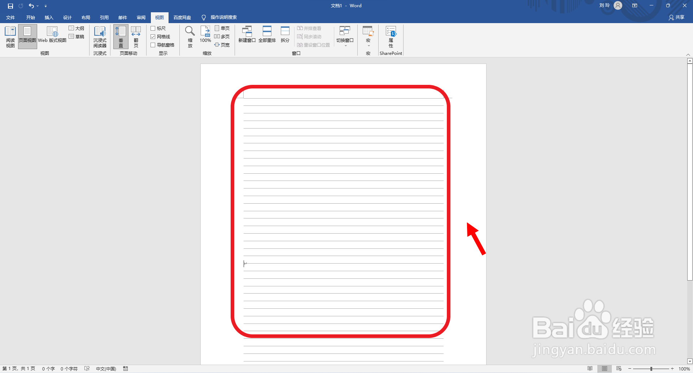Click the Save icon in quick access toolbar

point(10,6)
